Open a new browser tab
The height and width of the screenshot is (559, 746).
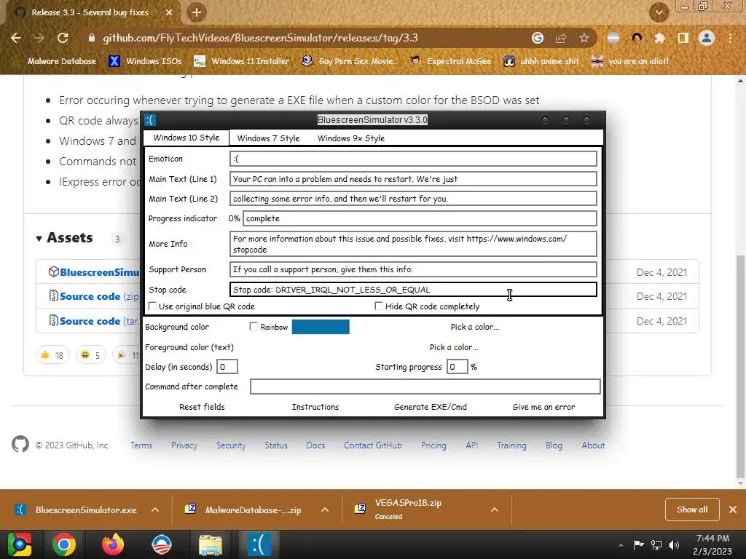(196, 12)
